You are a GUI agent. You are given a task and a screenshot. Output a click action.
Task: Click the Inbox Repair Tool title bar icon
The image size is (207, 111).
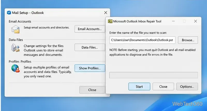110,21
